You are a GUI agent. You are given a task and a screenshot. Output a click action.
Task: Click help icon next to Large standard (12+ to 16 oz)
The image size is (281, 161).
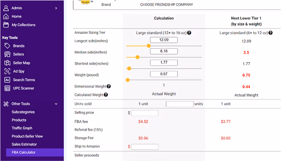tap(189, 33)
